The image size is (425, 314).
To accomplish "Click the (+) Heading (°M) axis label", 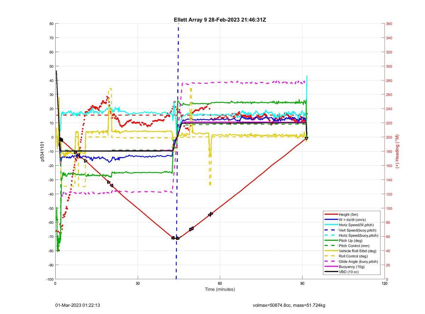I will [x=397, y=152].
